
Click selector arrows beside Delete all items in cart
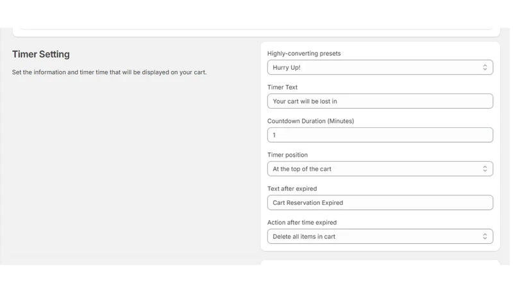[485, 236]
